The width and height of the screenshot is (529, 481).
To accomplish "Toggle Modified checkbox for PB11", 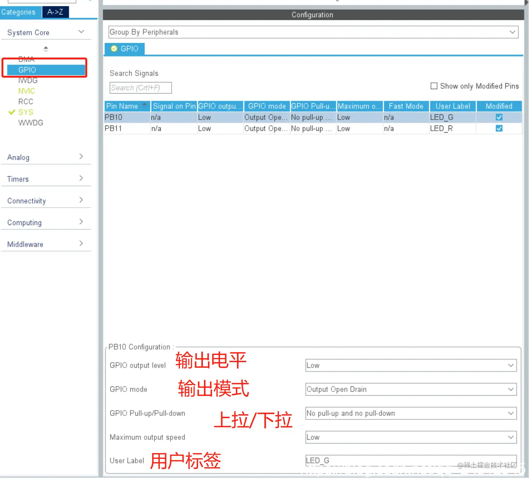I will point(499,129).
